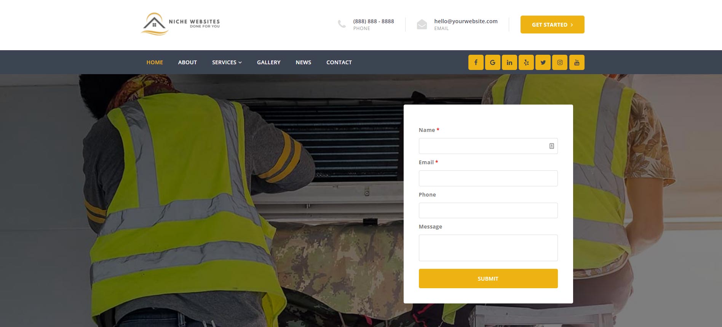Image resolution: width=722 pixels, height=327 pixels.
Task: Click the phone handset icon
Action: point(342,24)
